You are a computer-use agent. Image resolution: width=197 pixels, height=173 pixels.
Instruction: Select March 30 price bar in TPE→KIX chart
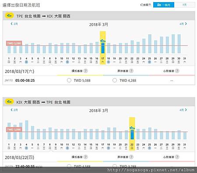click(179, 44)
